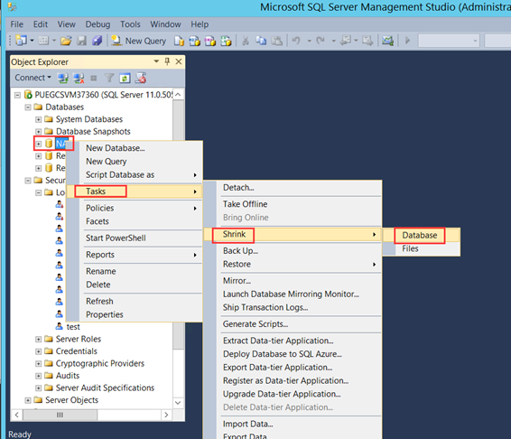This screenshot has height=439, width=511.
Task: Choose New Database... from context menu
Action: (135, 148)
